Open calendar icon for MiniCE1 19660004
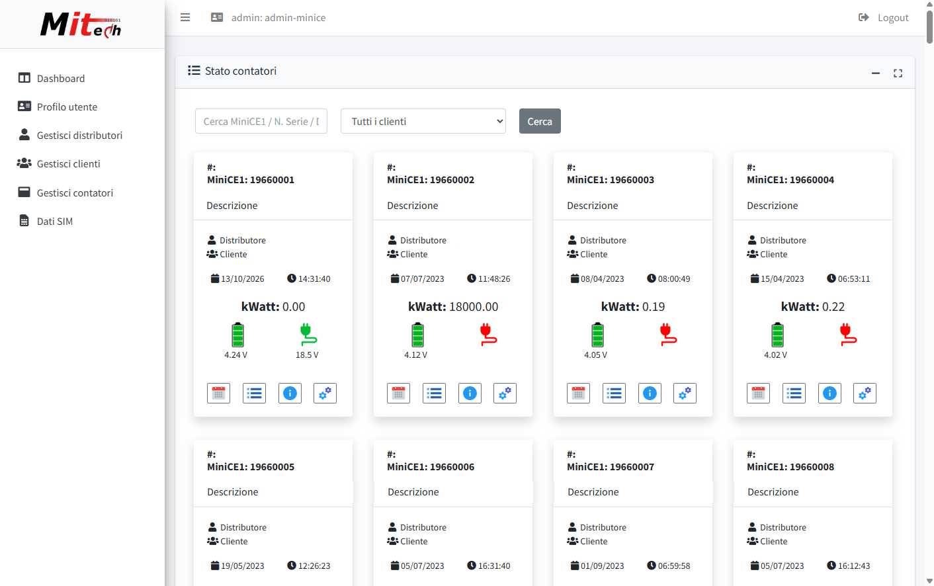The height and width of the screenshot is (586, 934). [x=758, y=393]
